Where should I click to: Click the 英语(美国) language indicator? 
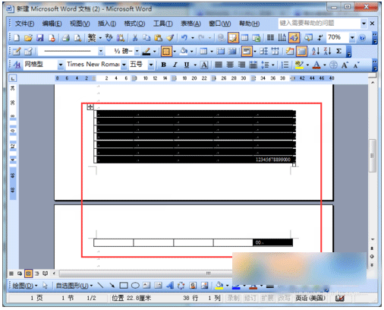click(310, 298)
